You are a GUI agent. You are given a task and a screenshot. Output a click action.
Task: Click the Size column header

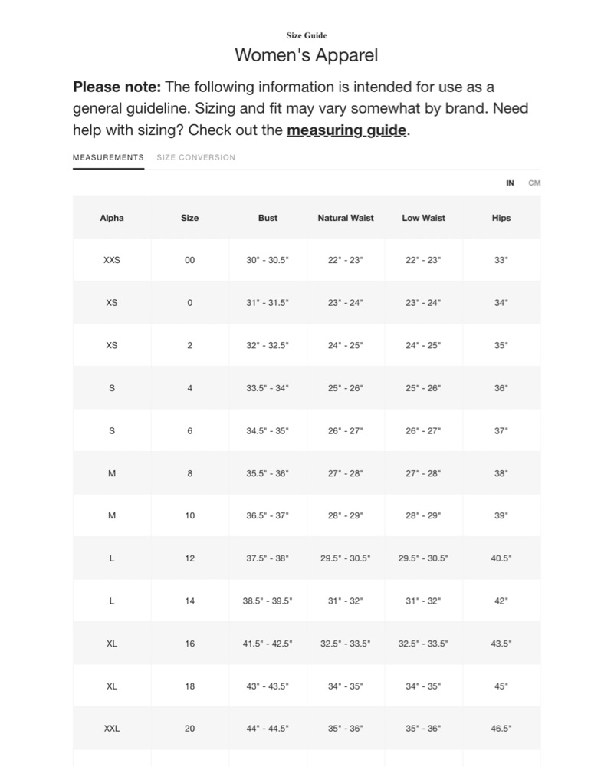pyautogui.click(x=189, y=218)
